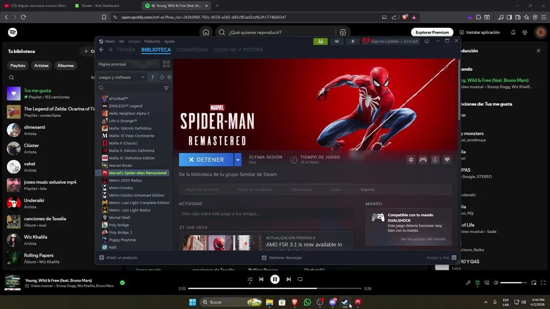Adjust Spotify volume slider
Image resolution: width=550 pixels, height=309 pixels.
coord(513,283)
